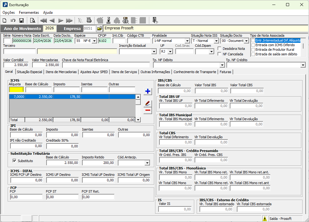
Task: Open Situação Nota ISS dropdown
Action: 216,41
